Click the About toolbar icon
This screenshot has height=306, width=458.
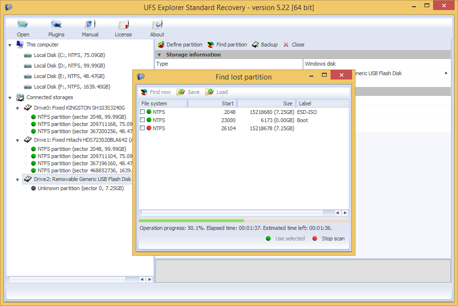point(157,25)
